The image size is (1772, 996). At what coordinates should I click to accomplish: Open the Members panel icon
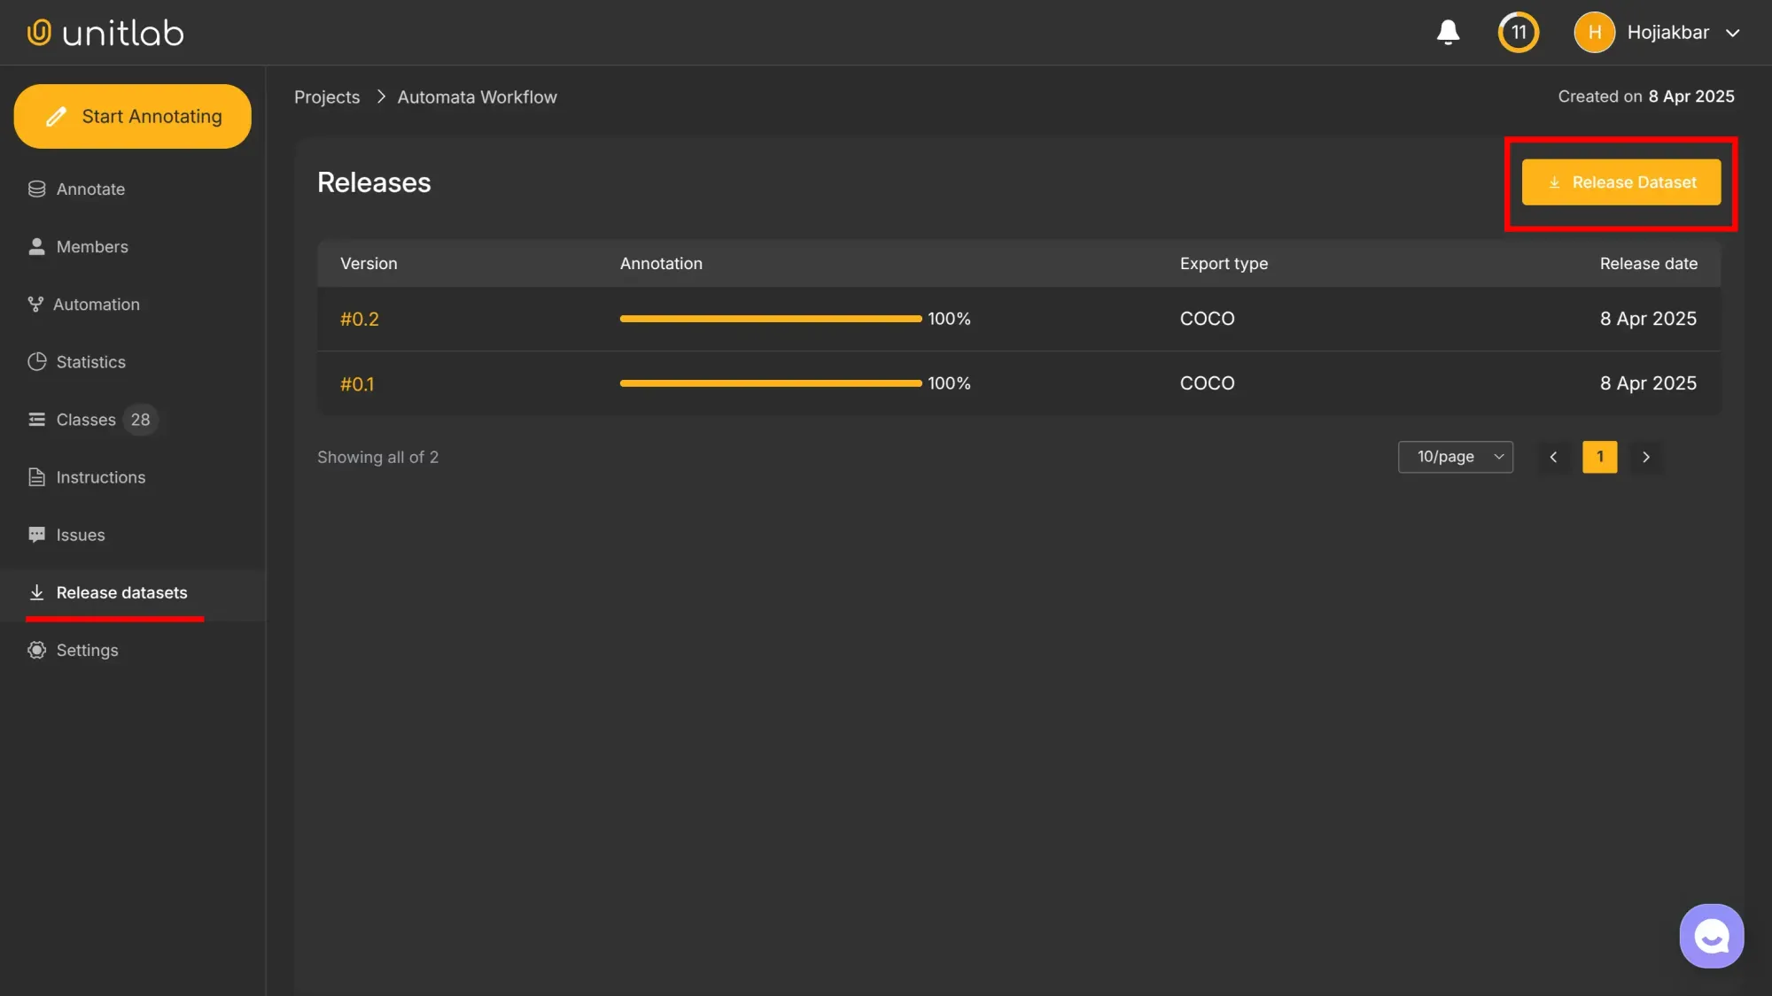[35, 246]
